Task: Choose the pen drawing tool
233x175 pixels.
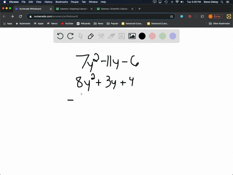Action: (91, 36)
